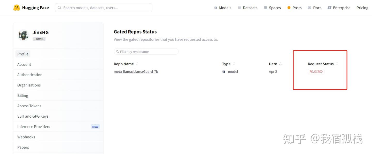Open the meta-llama/LlamaGuard-7b repository
The width and height of the screenshot is (372, 154).
(136, 71)
